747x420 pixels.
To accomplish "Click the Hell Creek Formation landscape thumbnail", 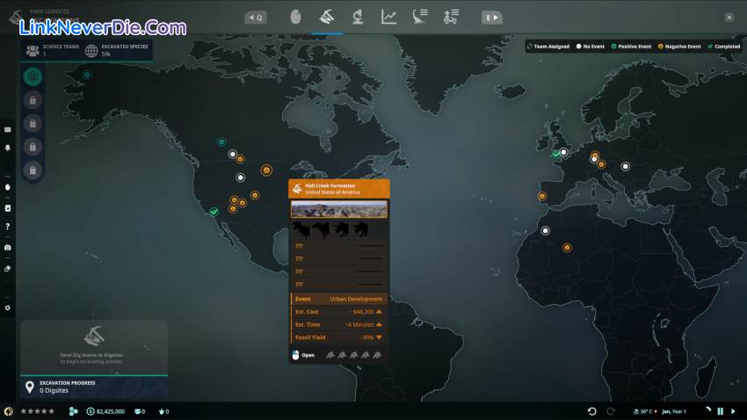I will click(338, 209).
